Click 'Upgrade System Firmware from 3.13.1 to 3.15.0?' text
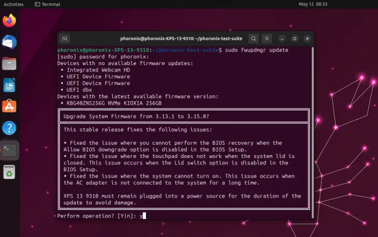 pos(136,116)
